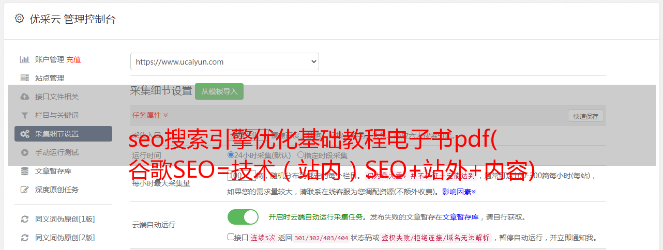Select the 24小时采集(默认) radio button
This screenshot has width=663, height=250.
point(231,155)
